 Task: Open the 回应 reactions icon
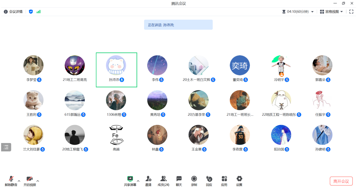click(x=209, y=179)
